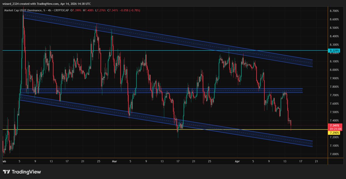The image size is (346, 179).
Task: Click the 8.600% price axis label
Action: tap(334, 19)
